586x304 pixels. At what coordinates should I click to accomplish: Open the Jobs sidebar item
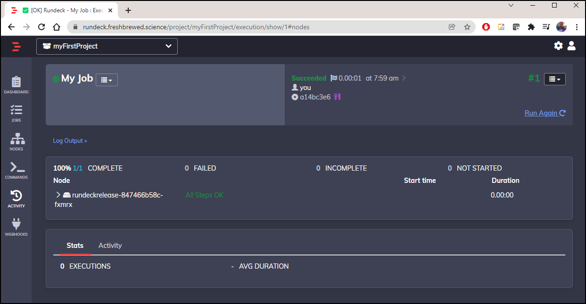tap(16, 114)
